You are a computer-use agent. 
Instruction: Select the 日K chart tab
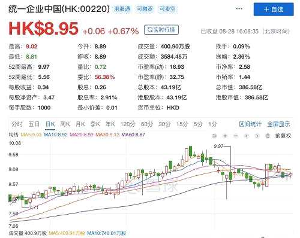[x=50, y=124]
